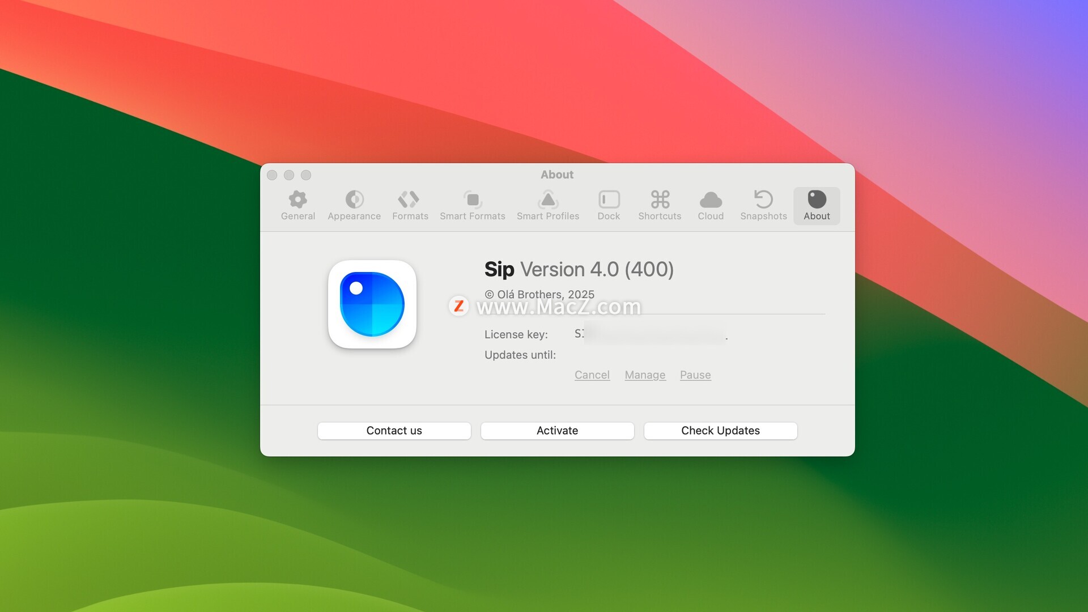Open the Formats settings tab
Viewport: 1088px width, 612px height.
click(410, 206)
